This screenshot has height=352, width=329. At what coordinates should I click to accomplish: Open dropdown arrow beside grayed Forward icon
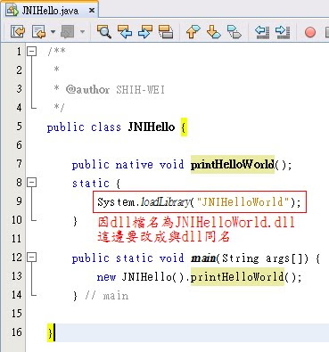(82, 31)
